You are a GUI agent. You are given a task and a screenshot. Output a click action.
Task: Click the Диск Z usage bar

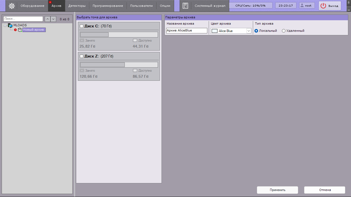[x=119, y=65]
